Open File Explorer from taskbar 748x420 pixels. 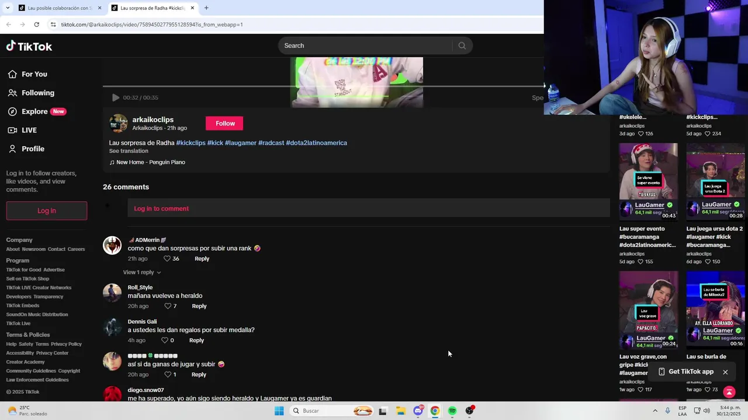pyautogui.click(x=400, y=411)
